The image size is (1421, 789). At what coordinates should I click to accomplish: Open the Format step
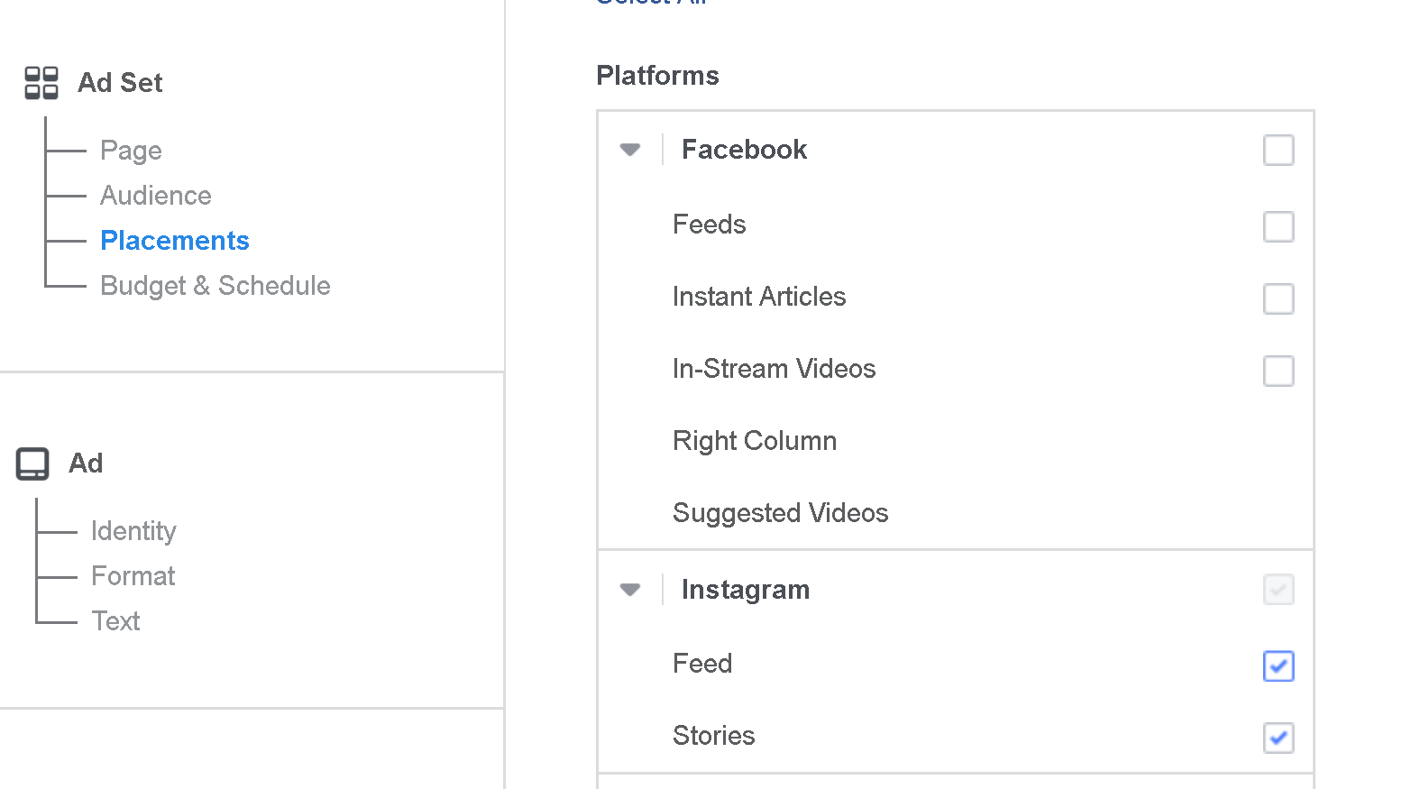tap(133, 575)
